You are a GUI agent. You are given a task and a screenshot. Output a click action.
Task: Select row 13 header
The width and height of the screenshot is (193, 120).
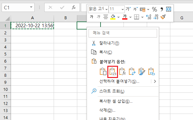[x=5, y=111]
